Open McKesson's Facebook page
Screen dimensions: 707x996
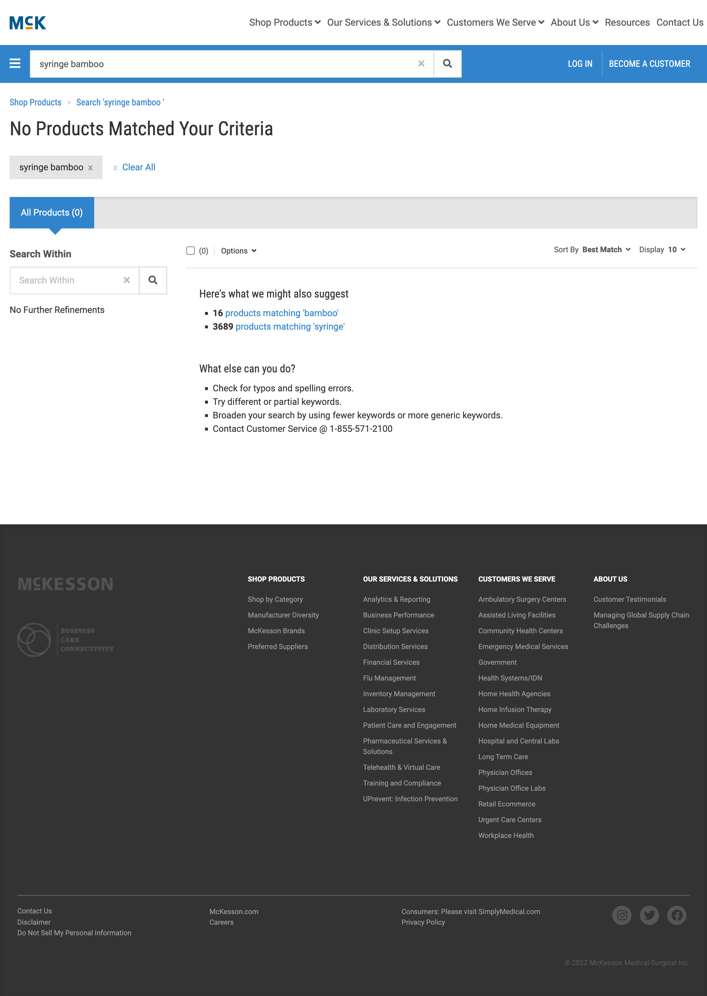(x=676, y=915)
